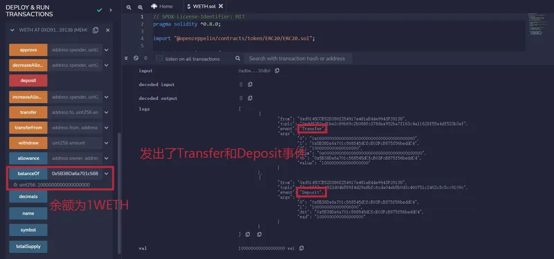This screenshot has width=554, height=259.
Task: Copy the decoded input value
Action: coord(250,84)
